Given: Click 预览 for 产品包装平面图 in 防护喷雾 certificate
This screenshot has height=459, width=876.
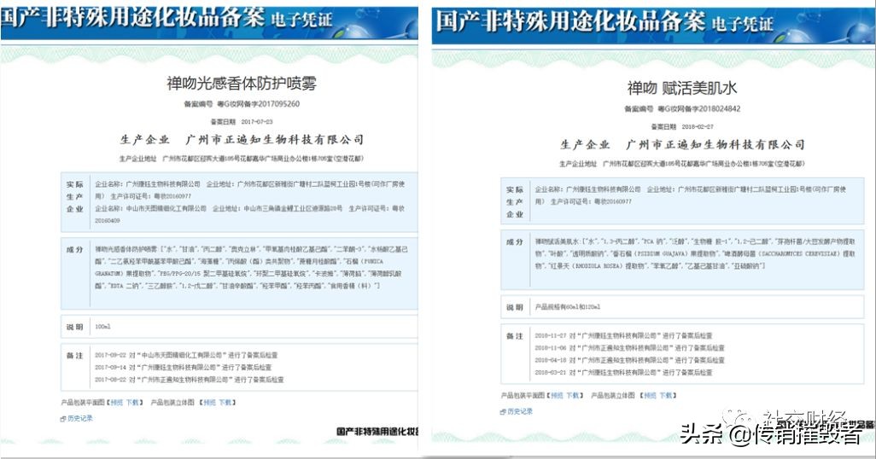Looking at the screenshot, I should click(x=117, y=403).
